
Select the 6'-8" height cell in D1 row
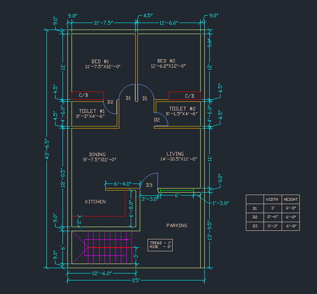pos(291,208)
